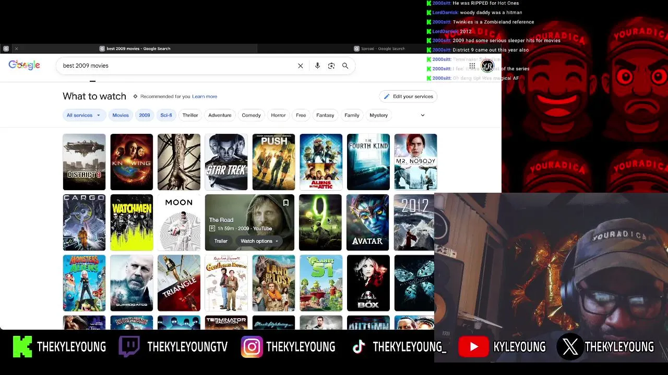The width and height of the screenshot is (668, 375).
Task: Open Google Lens image search icon
Action: click(x=331, y=66)
